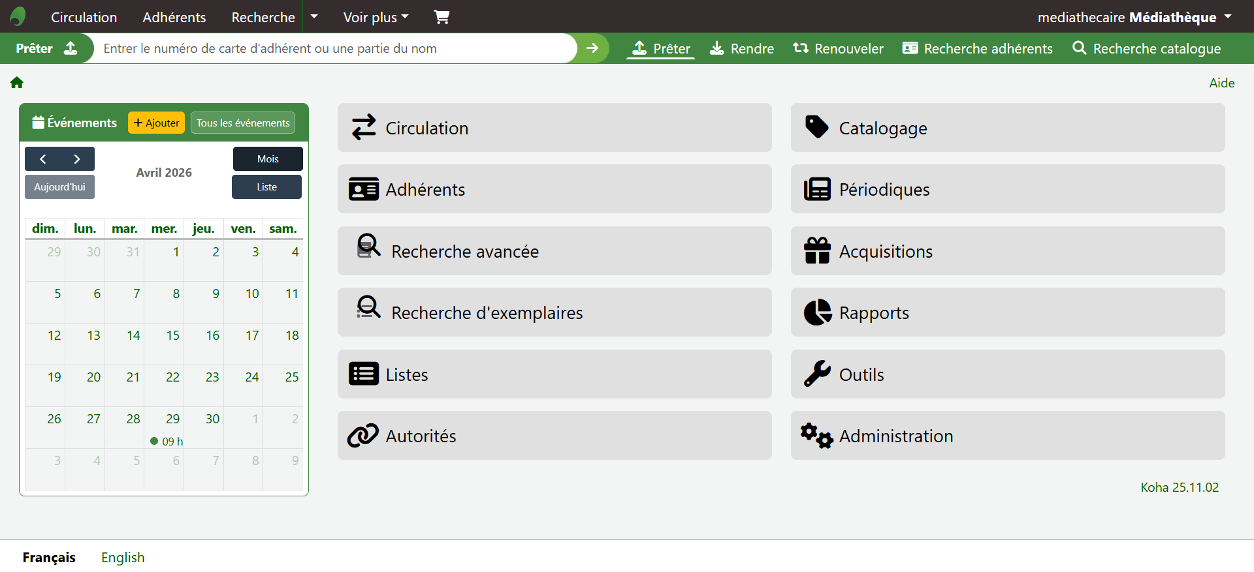Select Renouveler tab in search bar
Screen dimensions: 1254x572
point(838,48)
